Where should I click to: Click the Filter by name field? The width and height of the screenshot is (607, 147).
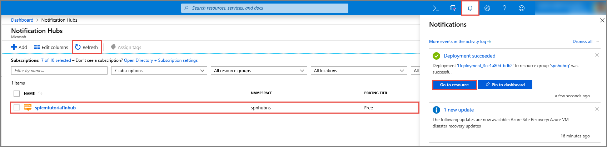(59, 71)
